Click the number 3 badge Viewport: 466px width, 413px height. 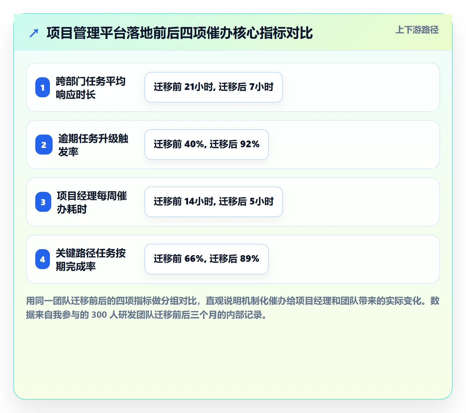43,202
